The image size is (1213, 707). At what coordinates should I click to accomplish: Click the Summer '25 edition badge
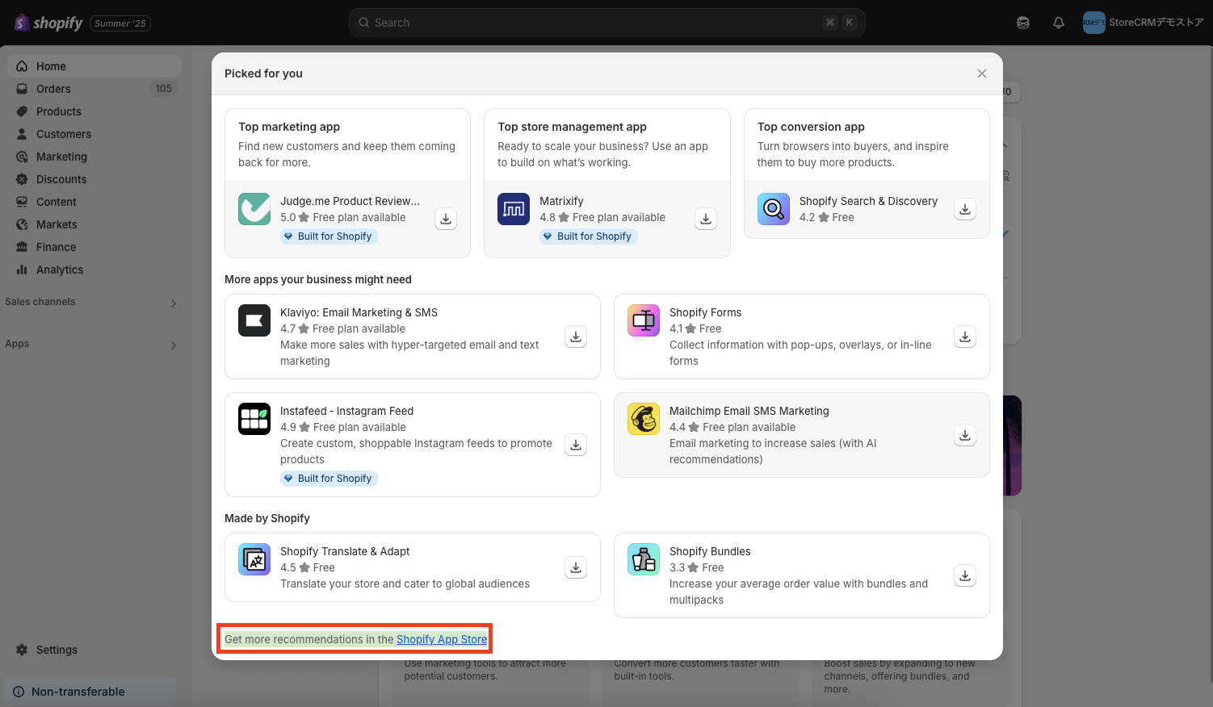[x=120, y=23]
